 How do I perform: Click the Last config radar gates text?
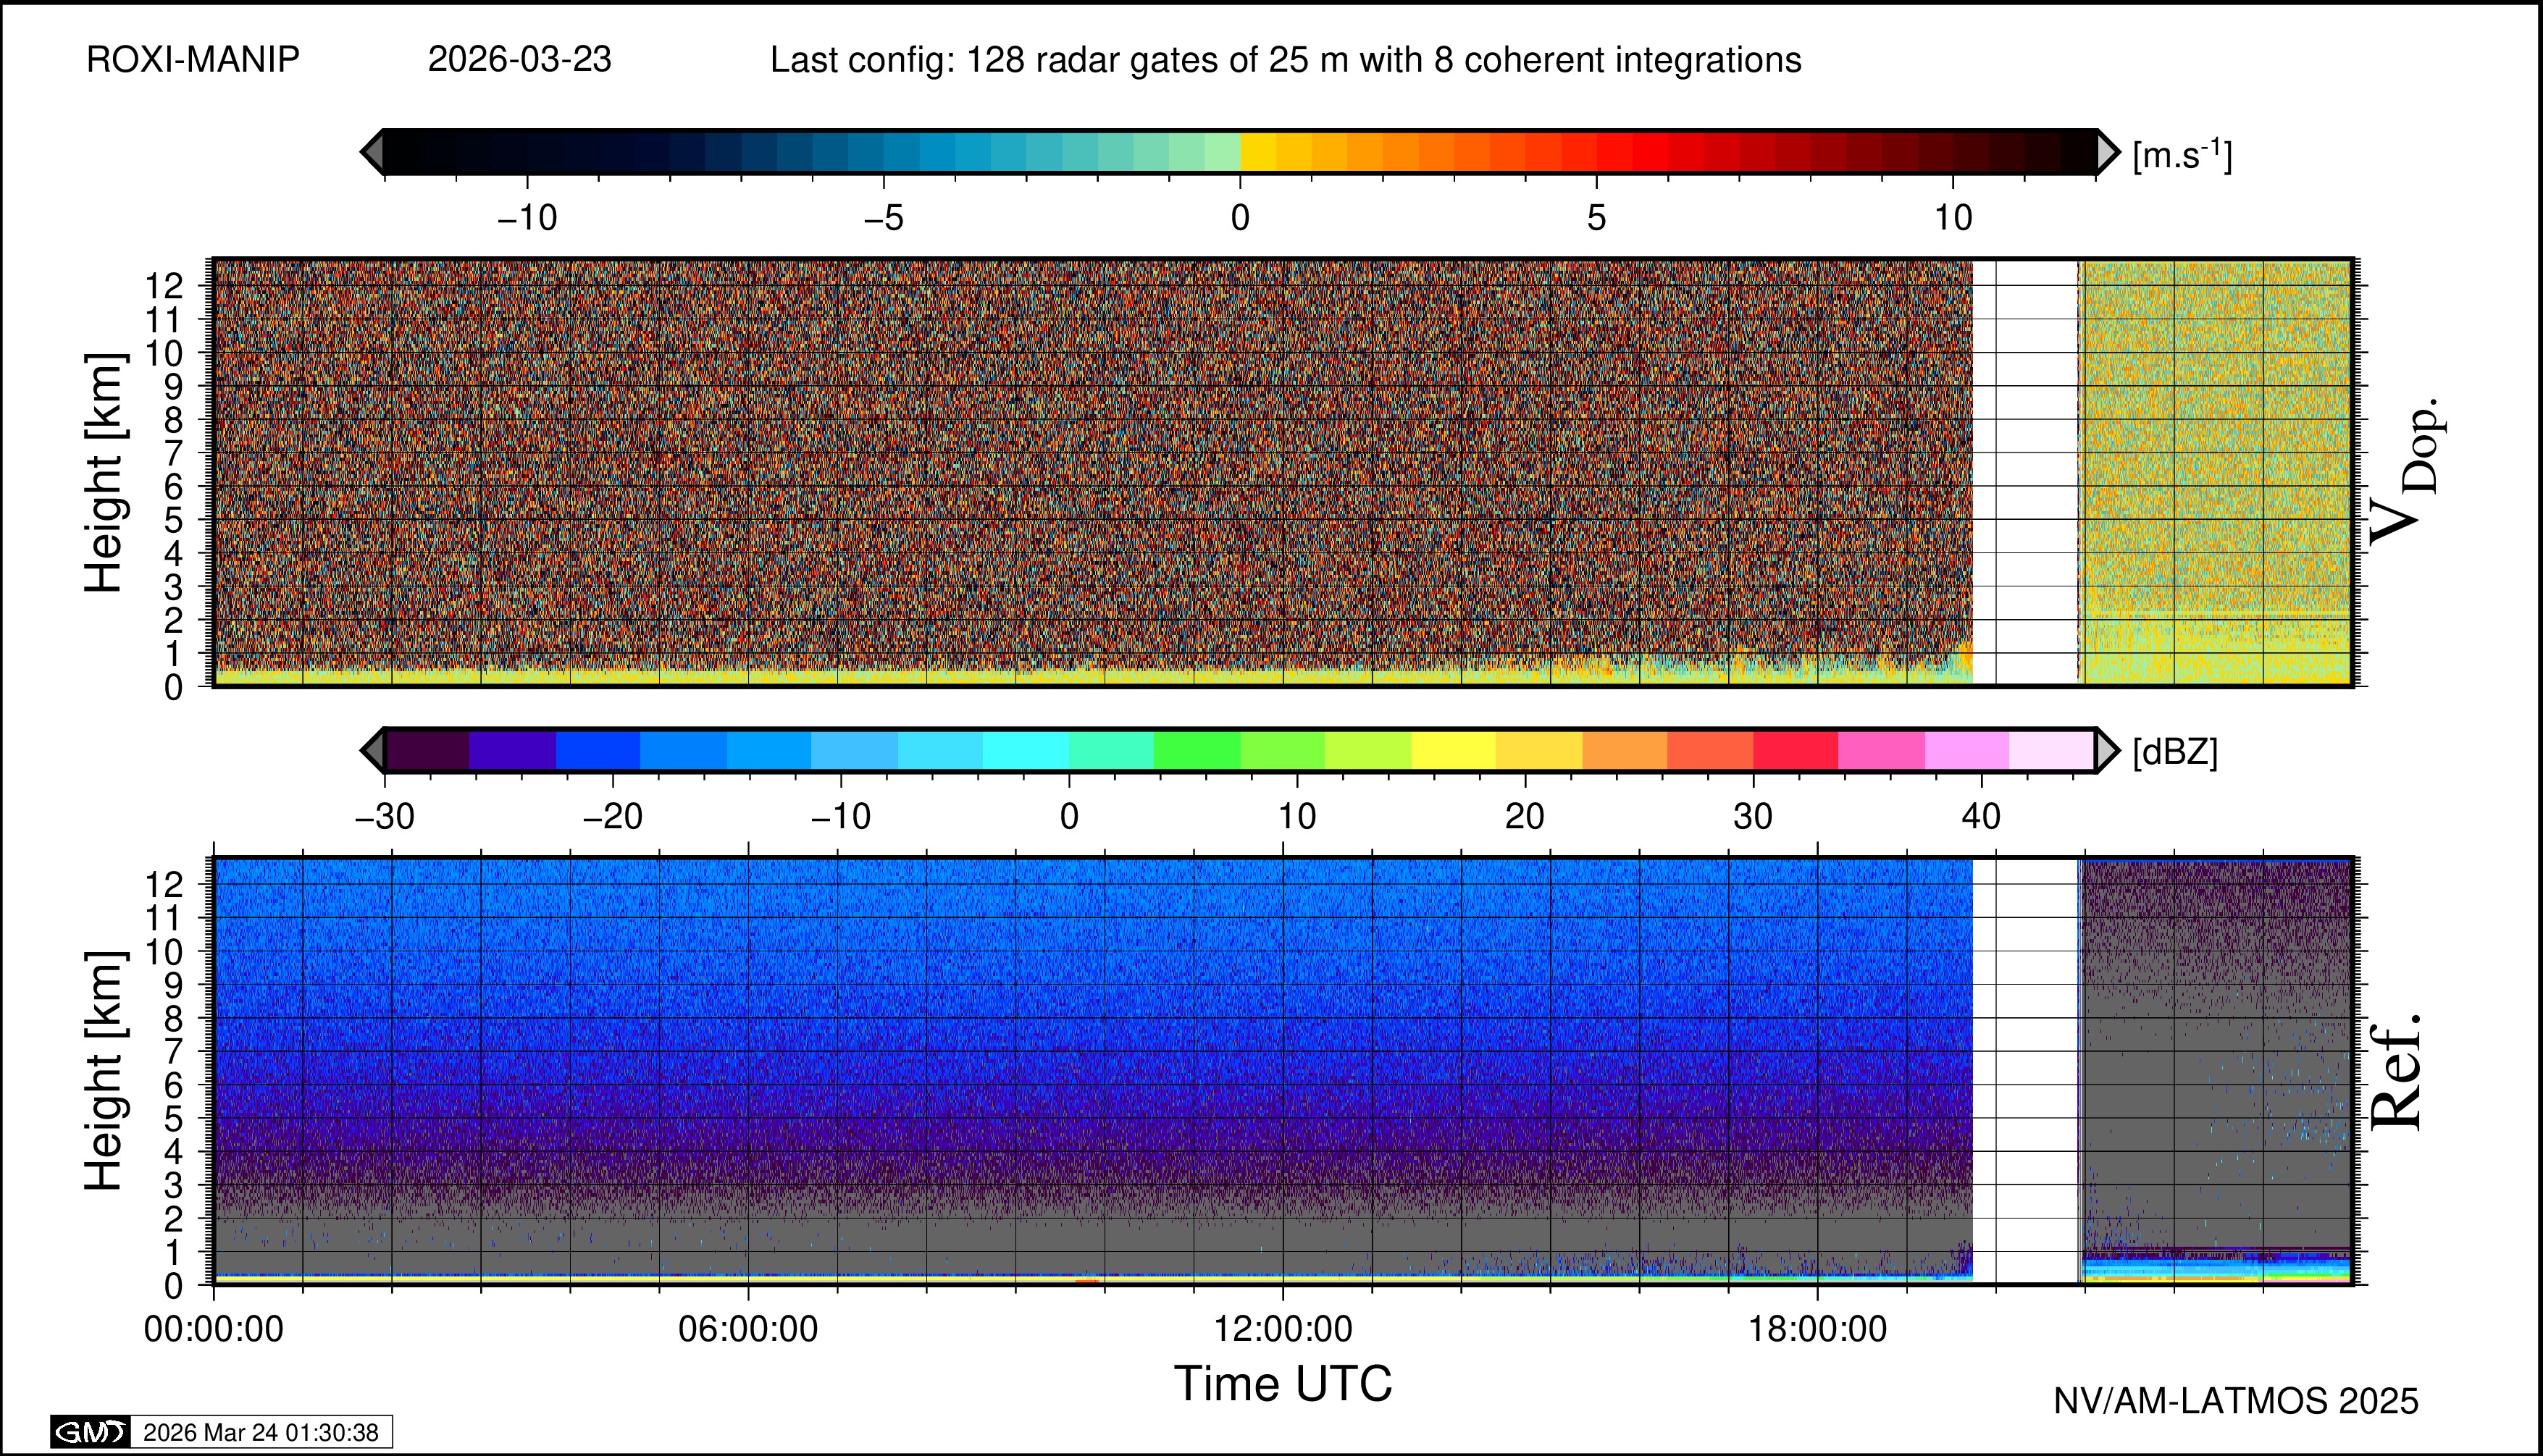[x=1286, y=60]
